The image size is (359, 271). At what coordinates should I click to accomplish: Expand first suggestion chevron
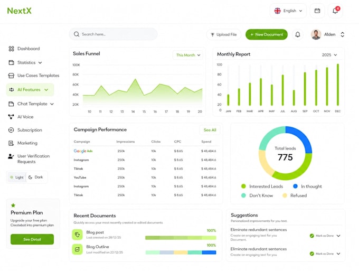pos(338,236)
